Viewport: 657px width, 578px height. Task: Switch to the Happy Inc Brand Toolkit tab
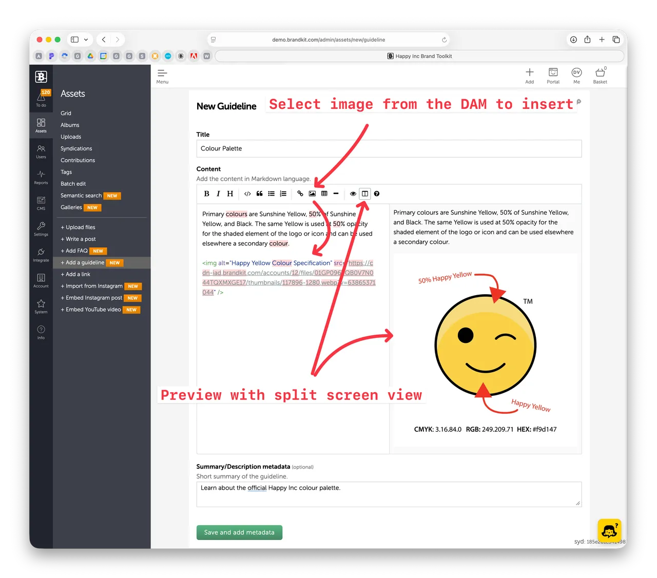[419, 56]
